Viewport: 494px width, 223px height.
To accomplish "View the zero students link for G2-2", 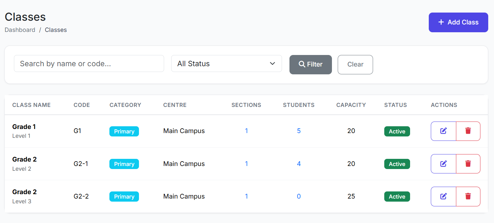I will click(299, 196).
